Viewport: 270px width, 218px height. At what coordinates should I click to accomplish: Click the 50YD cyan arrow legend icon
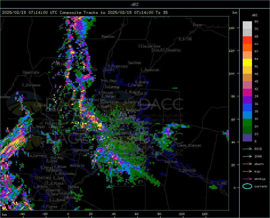[x=247, y=149]
